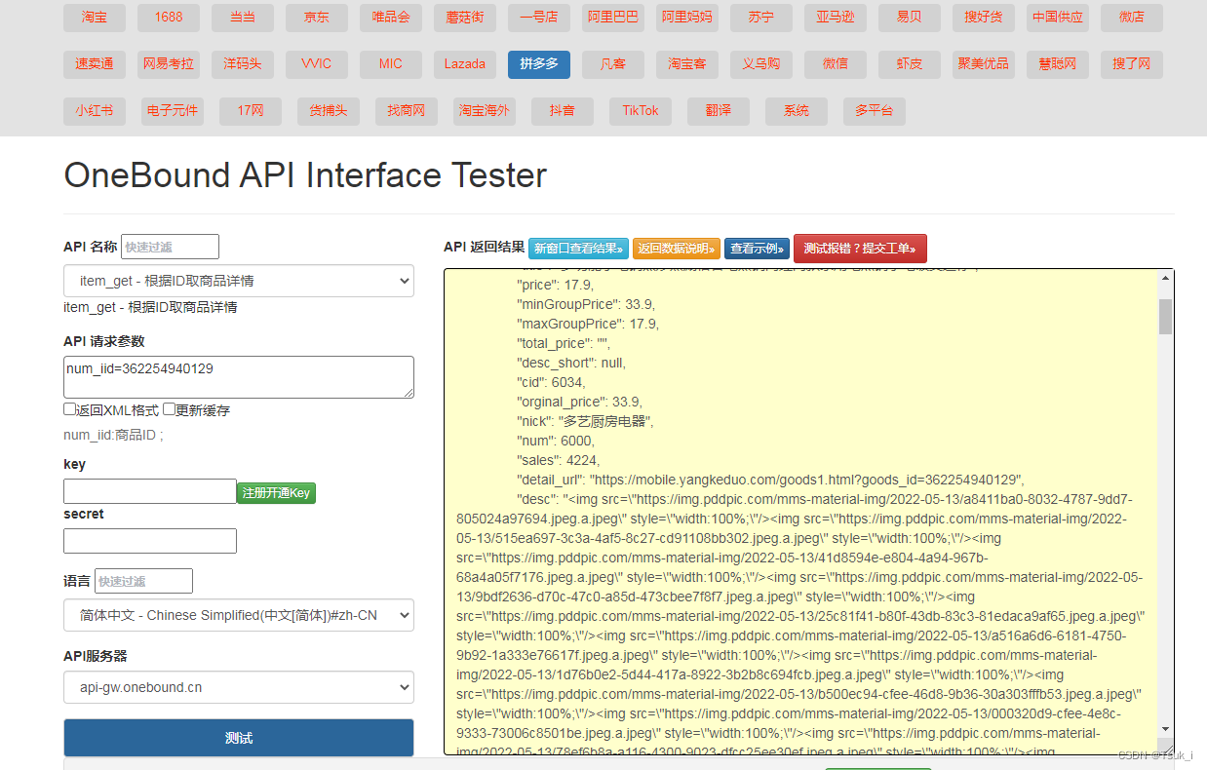Select the VVIC platform tab
This screenshot has height=770, width=1207.
tap(317, 64)
